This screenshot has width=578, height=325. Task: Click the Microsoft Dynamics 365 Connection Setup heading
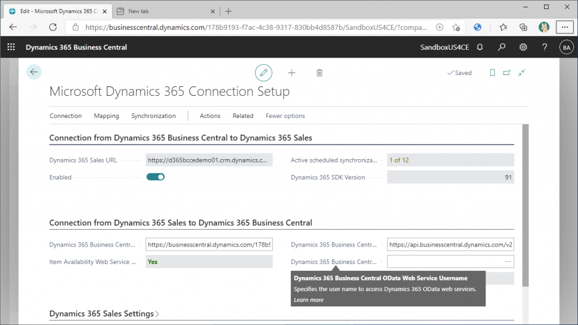tap(169, 91)
